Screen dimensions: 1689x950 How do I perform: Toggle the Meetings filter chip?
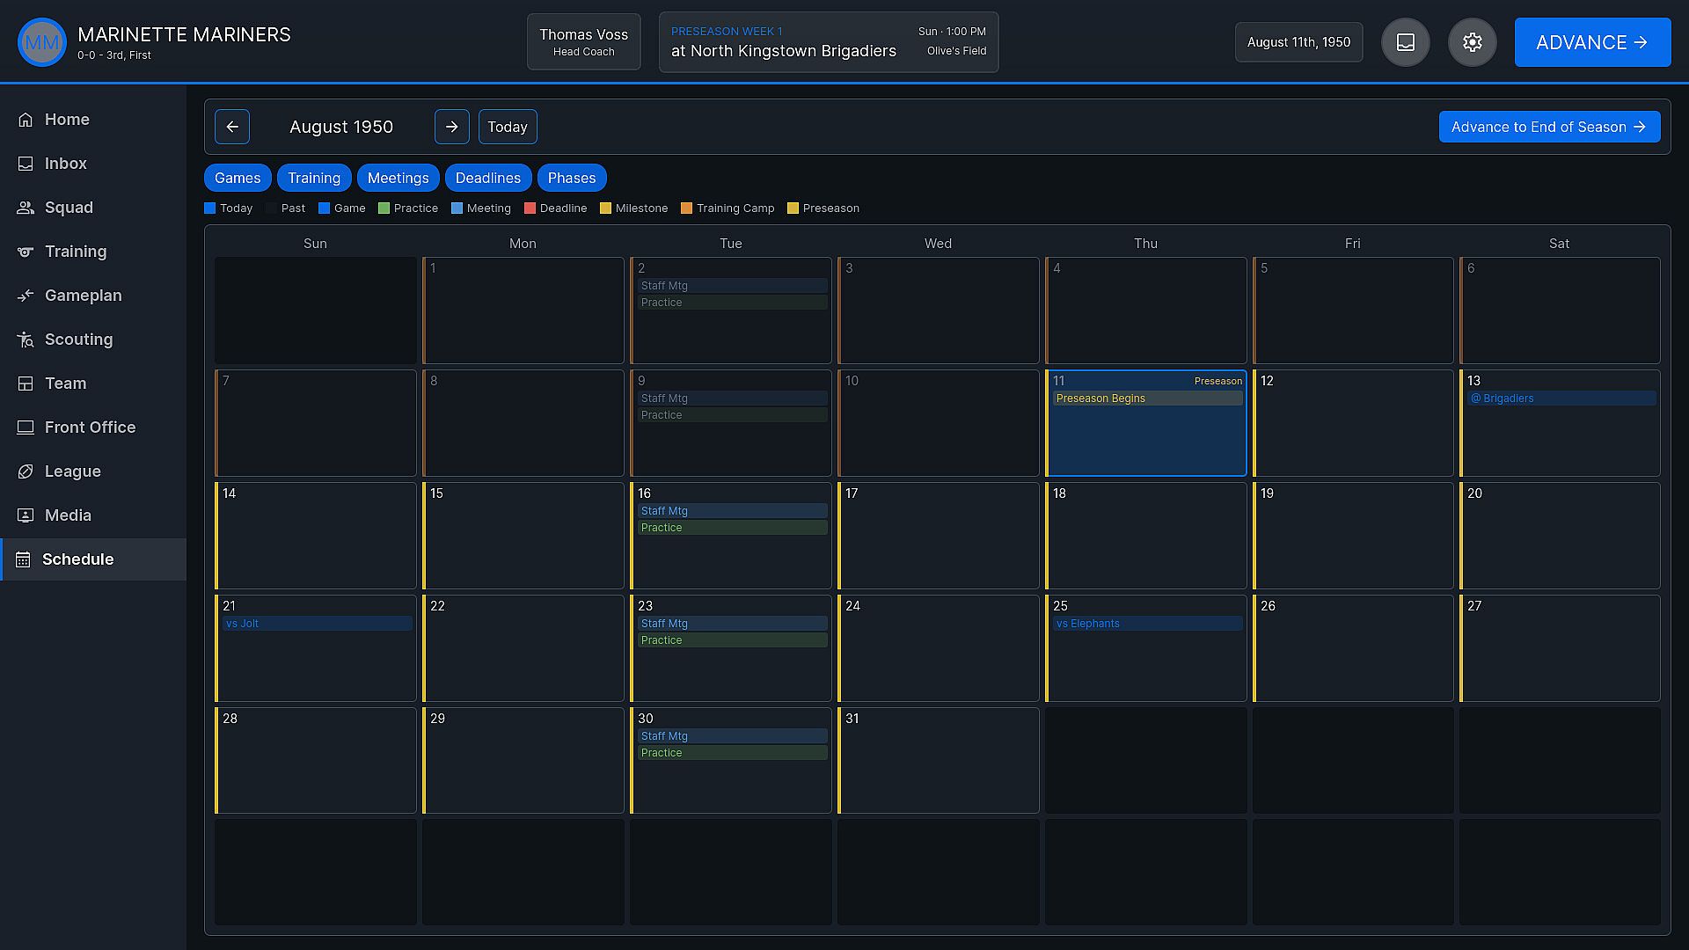point(398,178)
